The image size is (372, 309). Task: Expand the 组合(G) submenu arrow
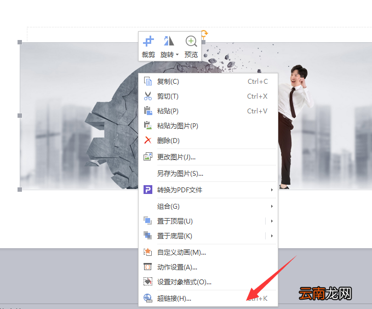pos(272,206)
